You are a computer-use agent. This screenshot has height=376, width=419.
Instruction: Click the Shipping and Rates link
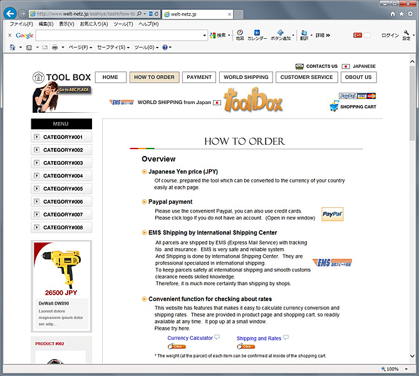(x=259, y=338)
